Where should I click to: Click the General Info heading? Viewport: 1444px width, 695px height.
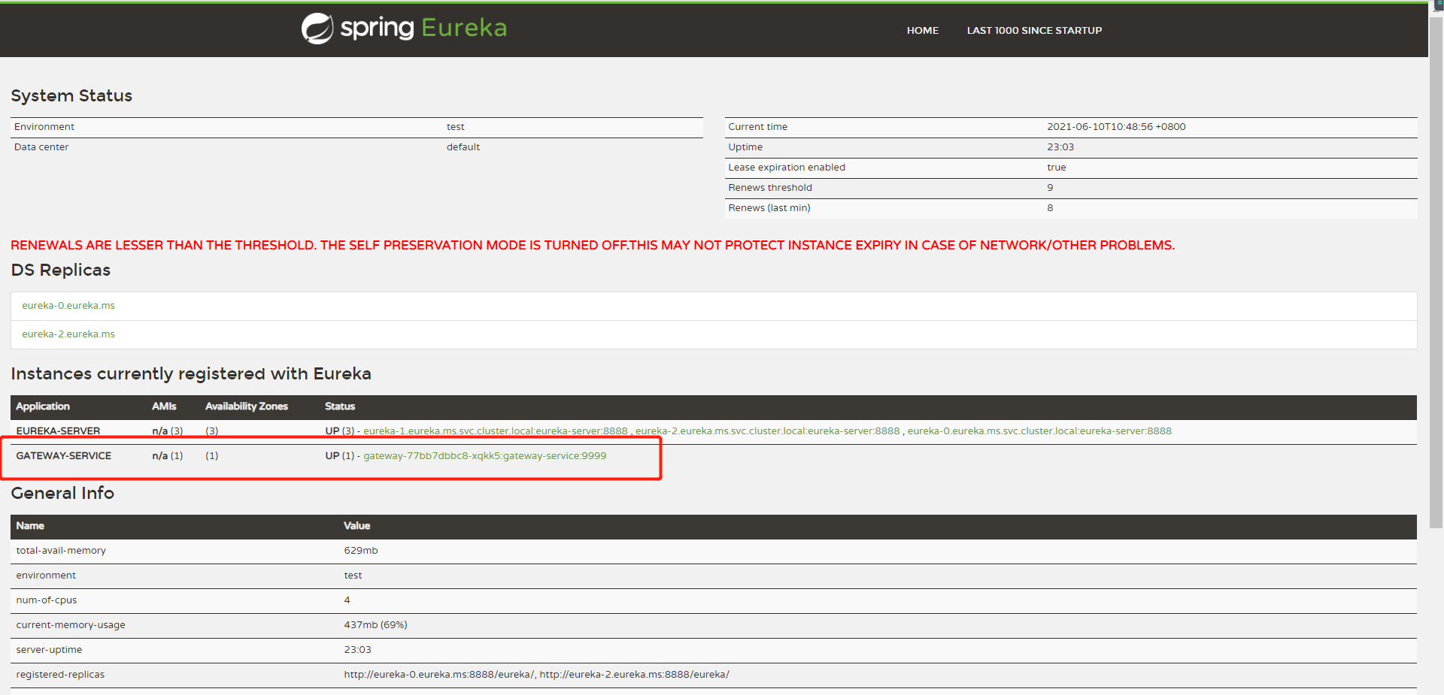(62, 494)
